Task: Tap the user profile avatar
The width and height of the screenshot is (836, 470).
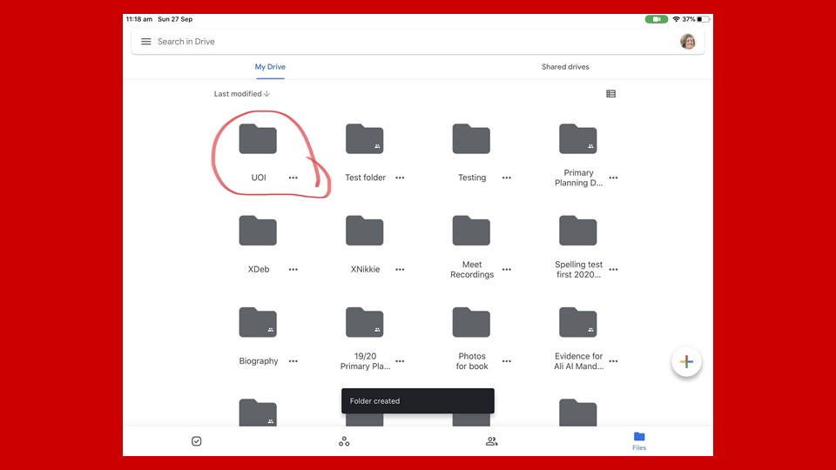Action: (687, 42)
